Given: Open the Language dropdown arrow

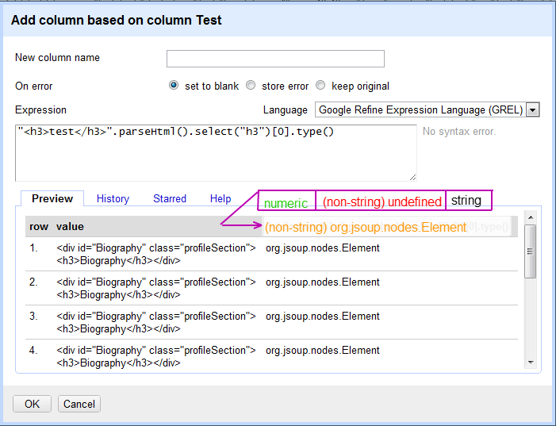Looking at the screenshot, I should click(x=532, y=110).
